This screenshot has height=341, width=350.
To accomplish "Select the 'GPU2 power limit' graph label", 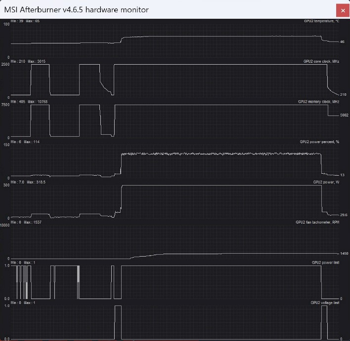I will 325,263.
